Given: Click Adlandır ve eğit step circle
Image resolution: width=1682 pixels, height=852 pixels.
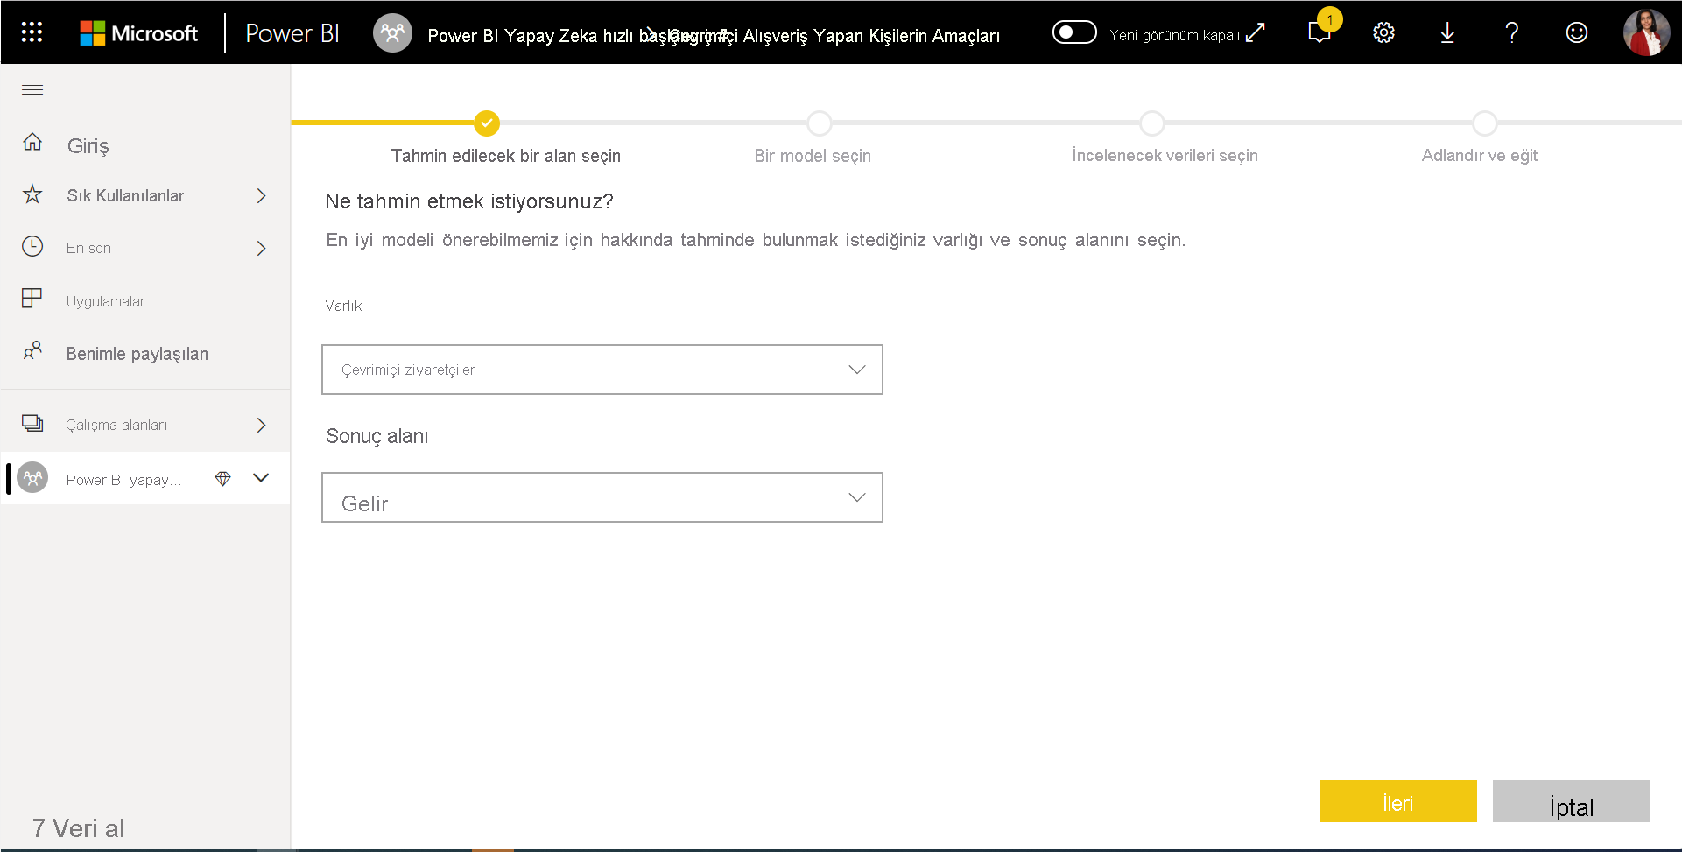Looking at the screenshot, I should 1485,123.
